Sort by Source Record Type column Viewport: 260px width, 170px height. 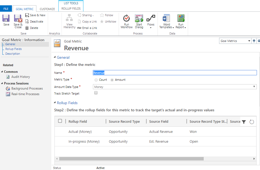(x=124, y=122)
